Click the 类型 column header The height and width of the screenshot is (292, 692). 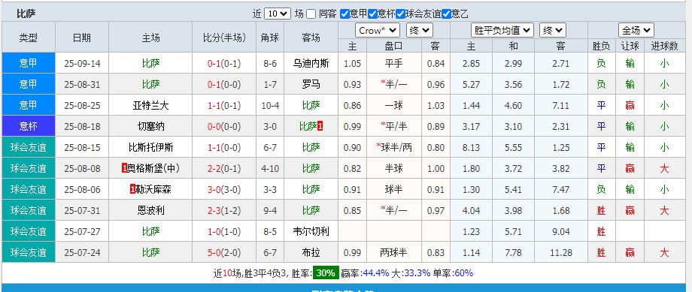pyautogui.click(x=29, y=38)
